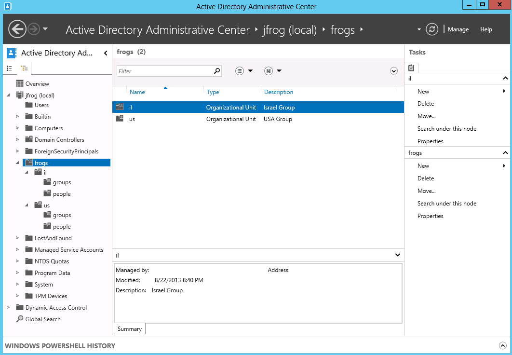Expand the filter criteria chevron
The height and width of the screenshot is (355, 512).
pyautogui.click(x=394, y=71)
